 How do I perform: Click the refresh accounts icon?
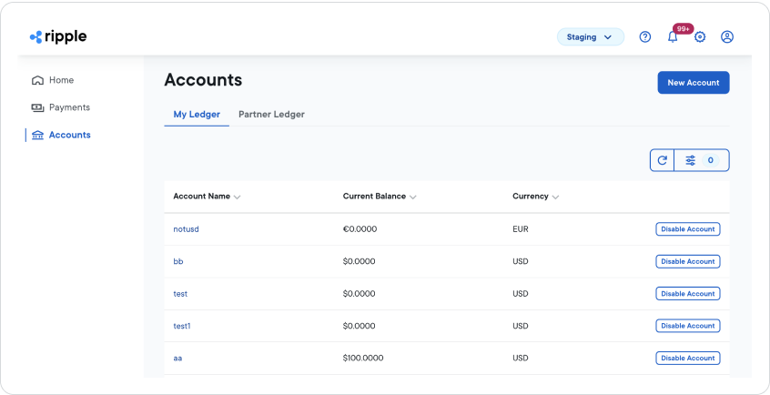(663, 160)
